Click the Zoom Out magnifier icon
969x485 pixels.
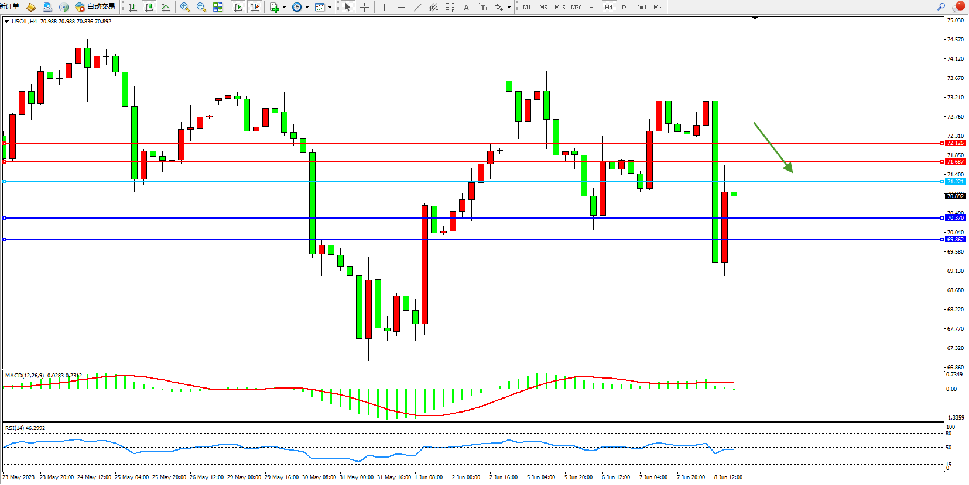(x=201, y=7)
